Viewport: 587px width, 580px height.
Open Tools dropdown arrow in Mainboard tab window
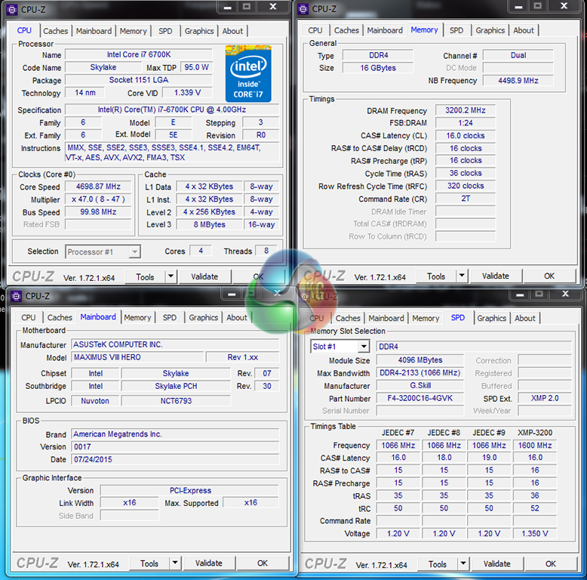[x=175, y=563]
